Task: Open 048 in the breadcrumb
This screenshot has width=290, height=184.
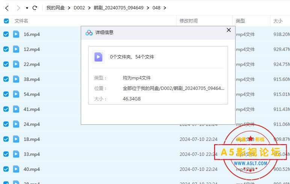Action: pos(157,8)
